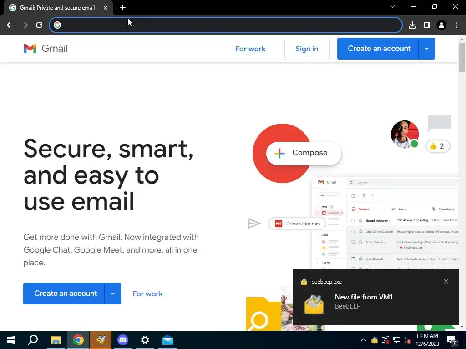Open the clock showing 11:10 AM

pos(427,340)
